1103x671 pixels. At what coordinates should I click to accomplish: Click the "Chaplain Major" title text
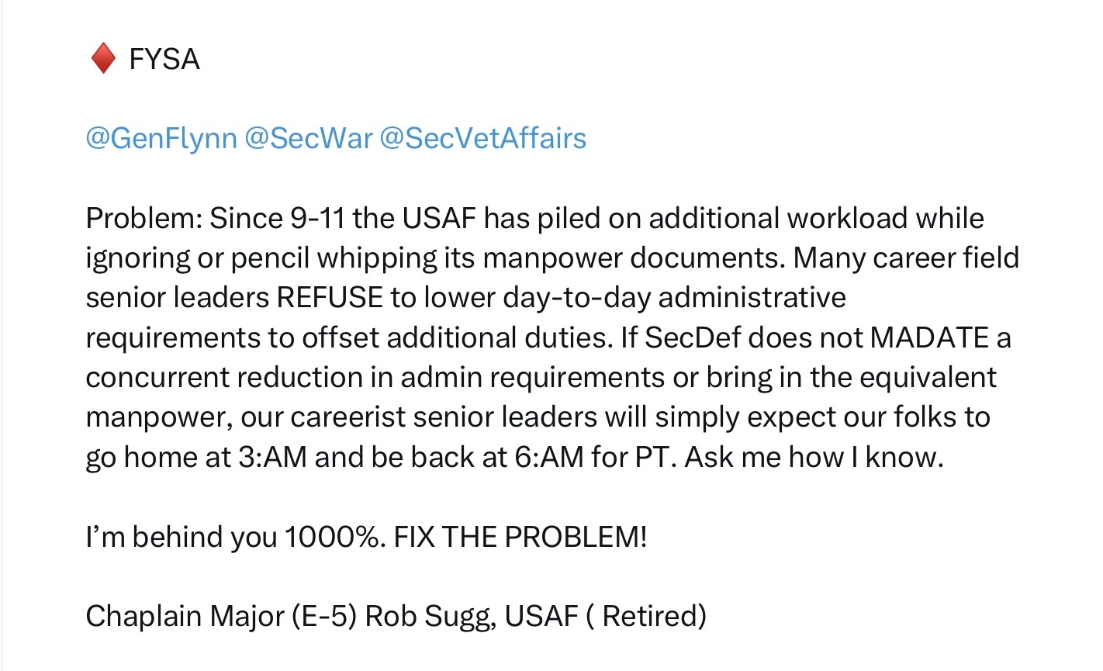point(185,616)
